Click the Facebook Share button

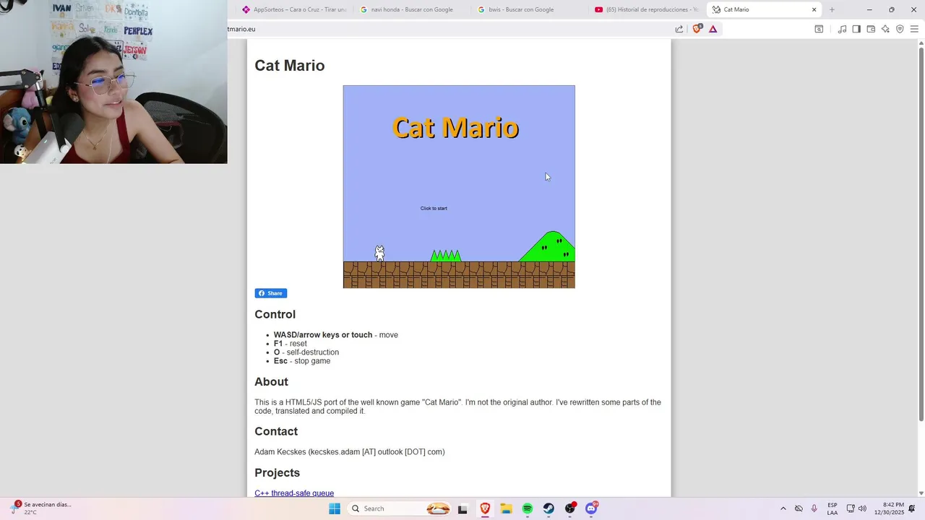[x=271, y=293]
